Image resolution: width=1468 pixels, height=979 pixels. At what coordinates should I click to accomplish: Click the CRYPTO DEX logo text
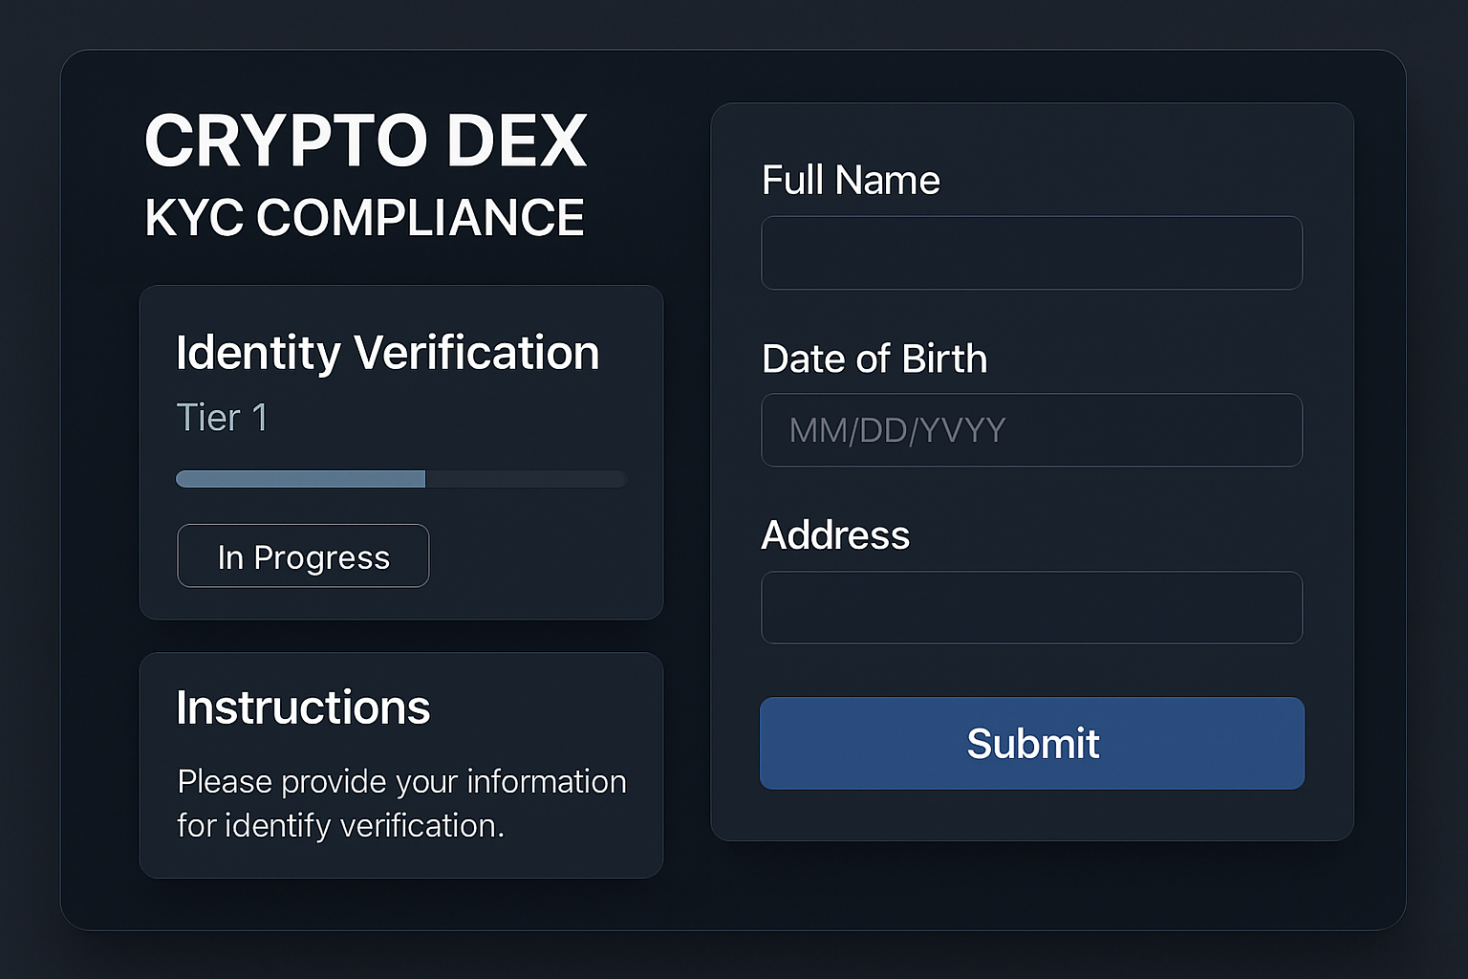click(x=366, y=140)
